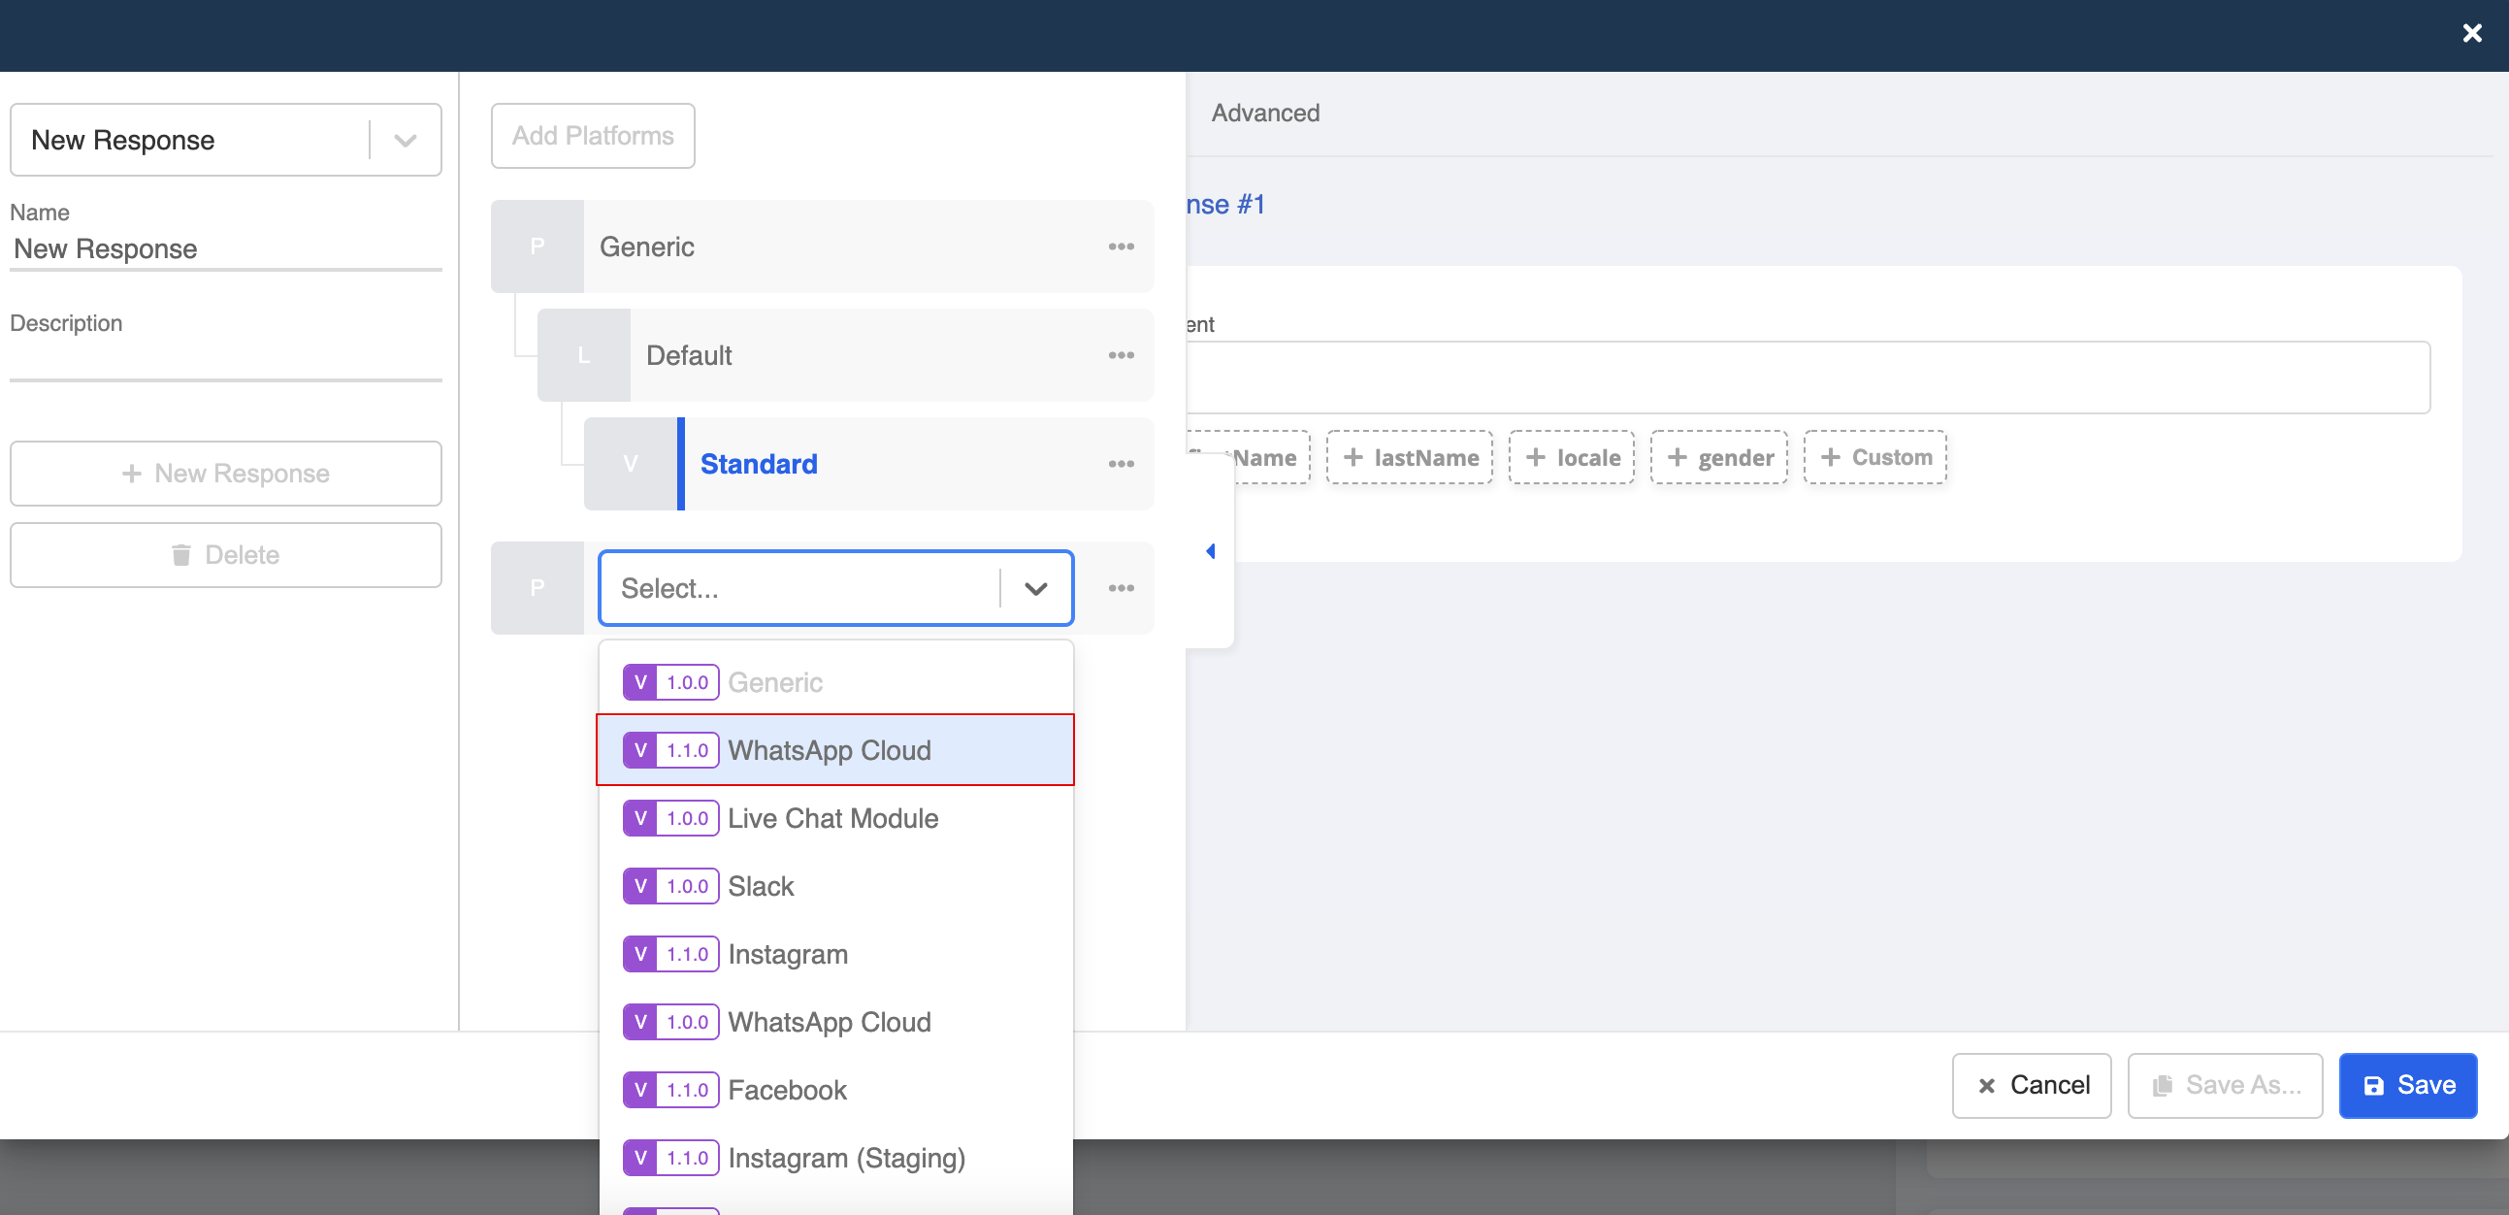Image resolution: width=2509 pixels, height=1215 pixels.
Task: Click into the Description field
Action: (x=226, y=360)
